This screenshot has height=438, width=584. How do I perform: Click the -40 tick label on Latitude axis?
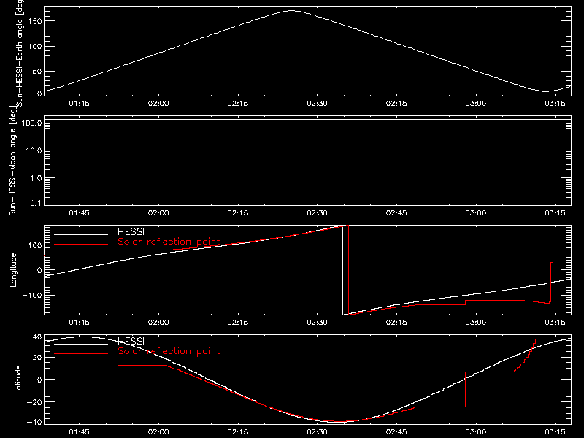[34, 423]
